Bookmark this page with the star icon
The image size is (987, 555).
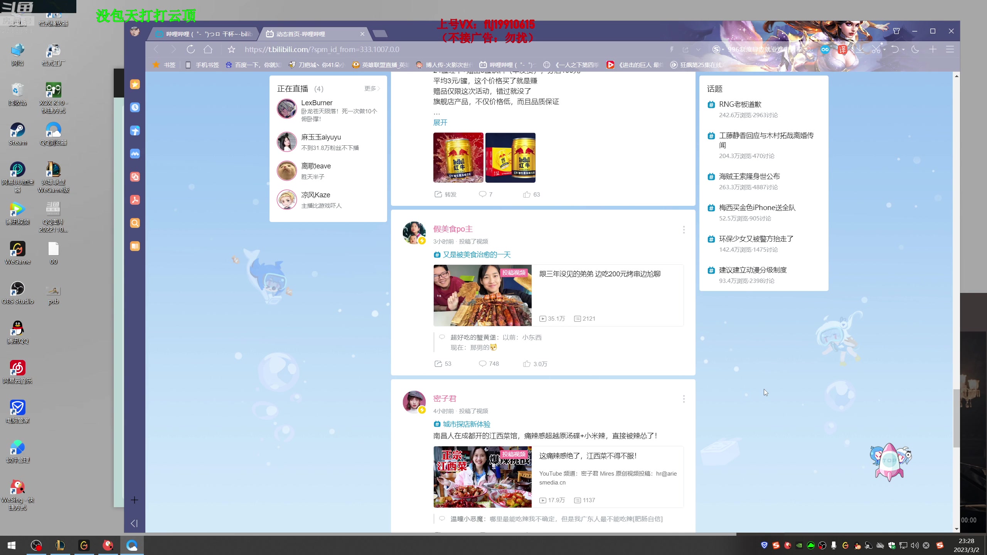click(231, 49)
